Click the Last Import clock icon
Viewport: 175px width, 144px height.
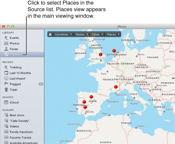(6, 78)
